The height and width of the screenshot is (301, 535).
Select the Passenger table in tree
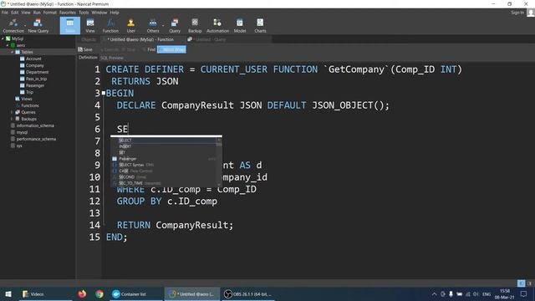(35, 85)
